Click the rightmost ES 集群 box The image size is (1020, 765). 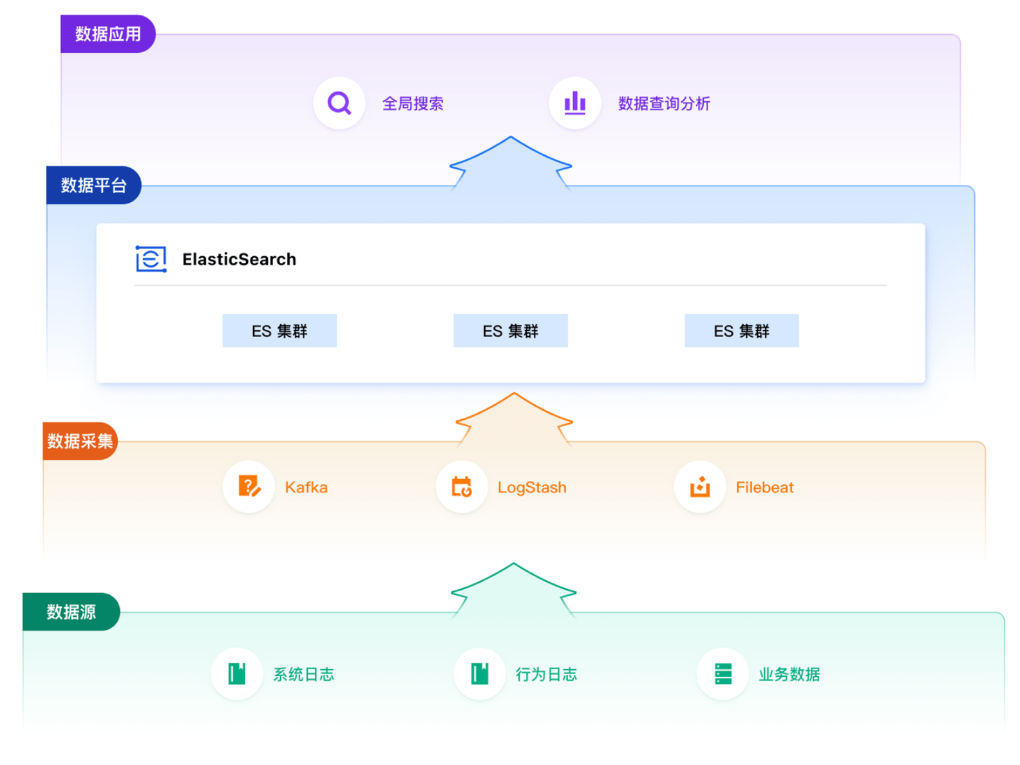coord(741,331)
